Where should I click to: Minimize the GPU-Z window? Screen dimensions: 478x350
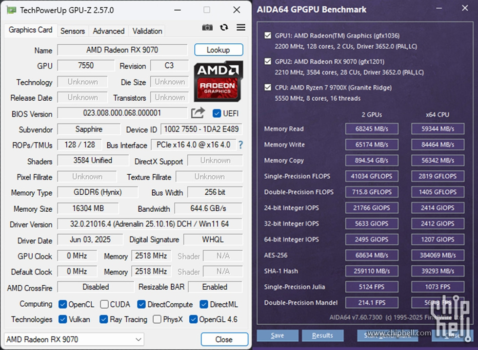tap(178, 10)
